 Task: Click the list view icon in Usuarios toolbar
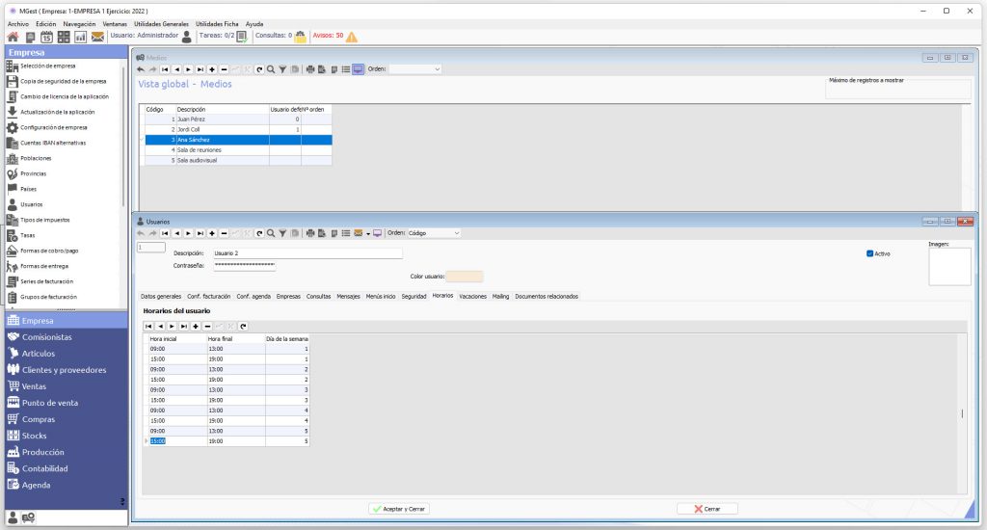346,233
